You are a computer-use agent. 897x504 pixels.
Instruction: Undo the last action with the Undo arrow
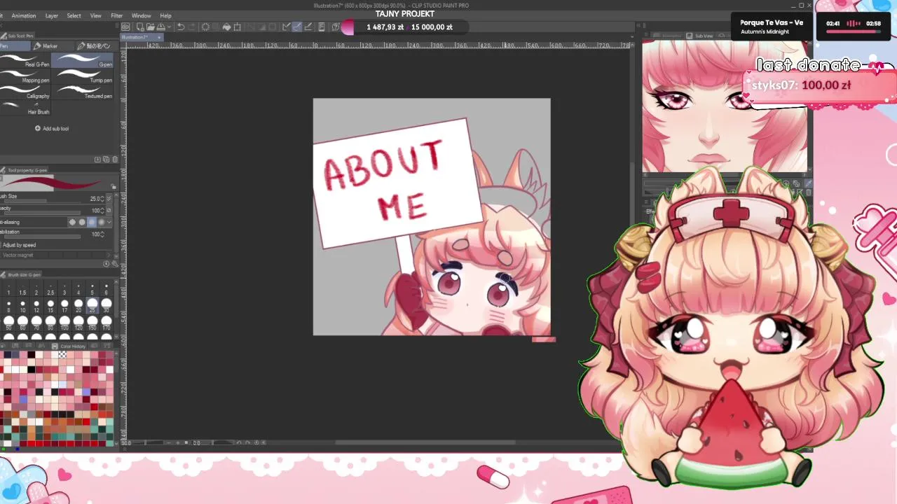click(181, 27)
